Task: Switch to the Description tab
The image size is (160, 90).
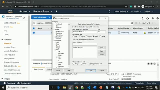Action: [x=38, y=69]
